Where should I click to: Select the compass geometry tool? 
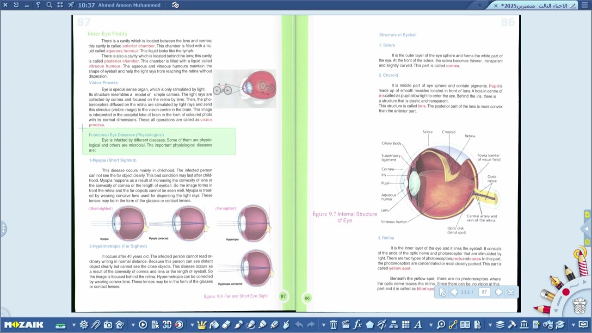coord(382,325)
